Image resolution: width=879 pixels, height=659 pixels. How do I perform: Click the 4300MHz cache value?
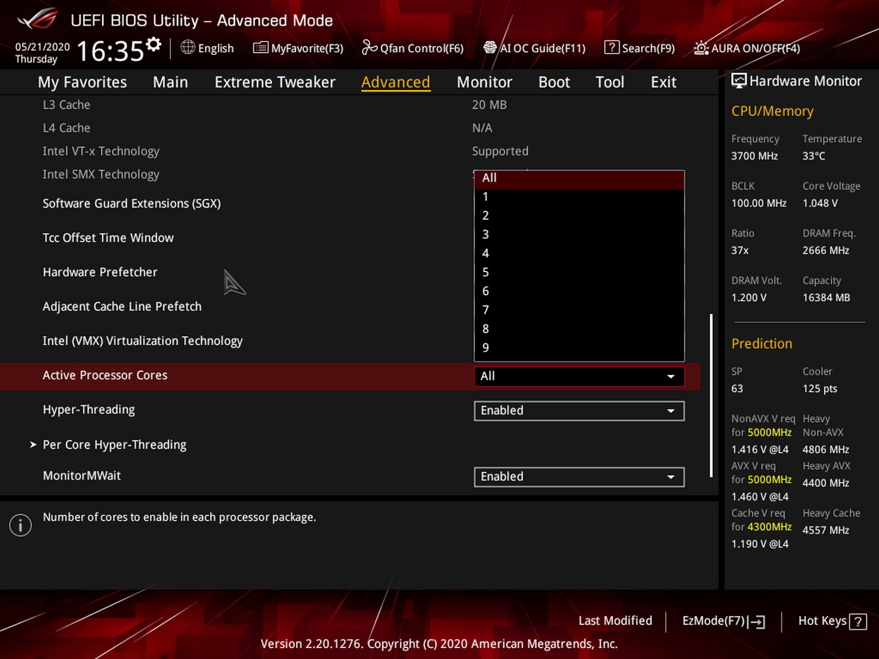pyautogui.click(x=770, y=527)
